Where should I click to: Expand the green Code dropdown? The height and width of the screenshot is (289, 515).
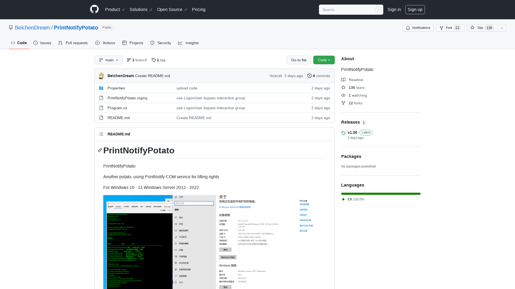[324, 60]
